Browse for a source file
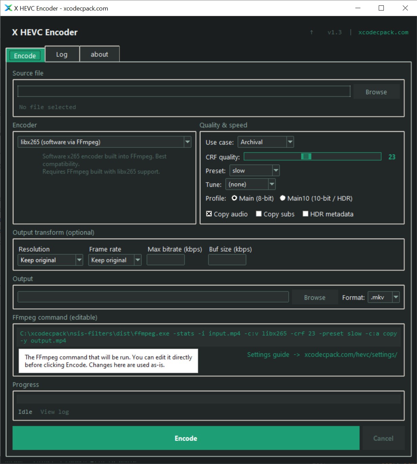 pos(376,92)
